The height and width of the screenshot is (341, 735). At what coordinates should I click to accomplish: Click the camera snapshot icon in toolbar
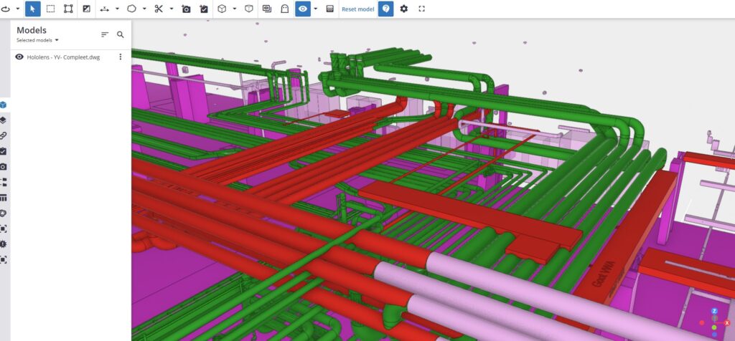[186, 9]
